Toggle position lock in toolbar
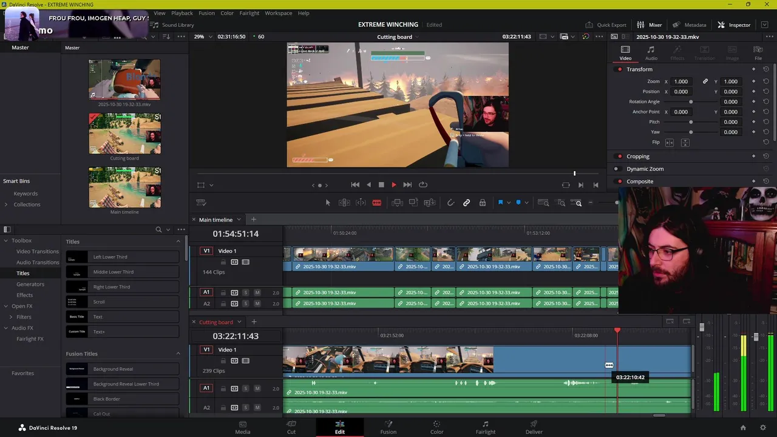Viewport: 777px width, 437px height. coord(483,203)
